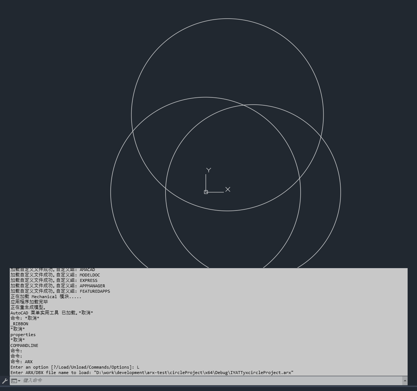
Task: Click the IYATTyxcircleProject.arx file path line
Action: tap(152, 372)
